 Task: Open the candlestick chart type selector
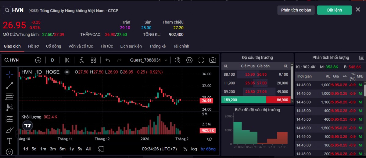[x=67, y=60]
